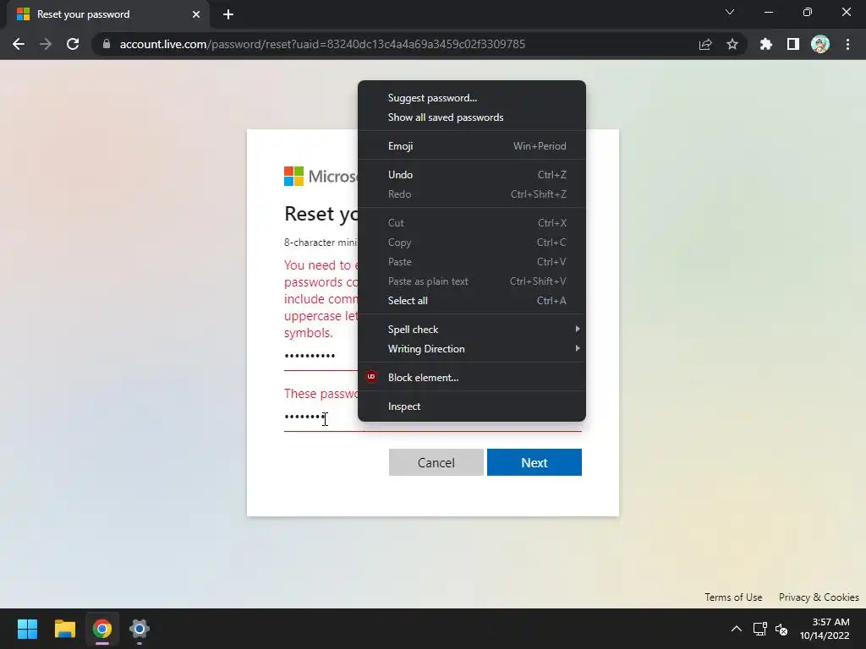866x649 pixels.
Task: Expand the Spell check submenu
Action: click(x=472, y=329)
